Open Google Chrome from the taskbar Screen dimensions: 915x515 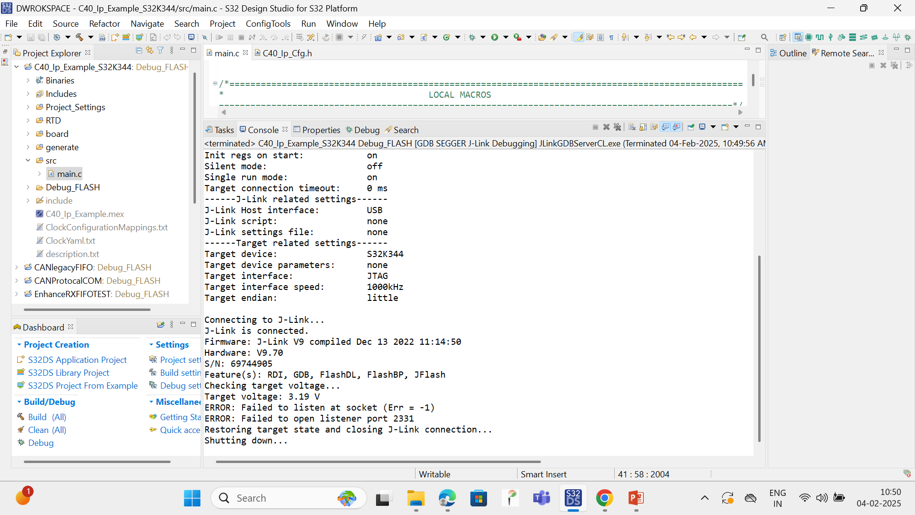pyautogui.click(x=604, y=498)
